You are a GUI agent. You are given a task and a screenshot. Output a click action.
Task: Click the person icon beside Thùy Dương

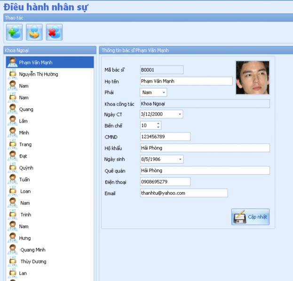coord(13,261)
